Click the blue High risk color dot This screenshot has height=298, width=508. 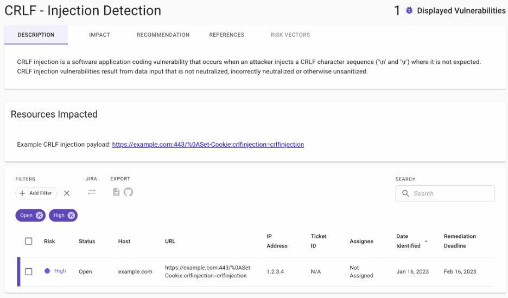(47, 271)
